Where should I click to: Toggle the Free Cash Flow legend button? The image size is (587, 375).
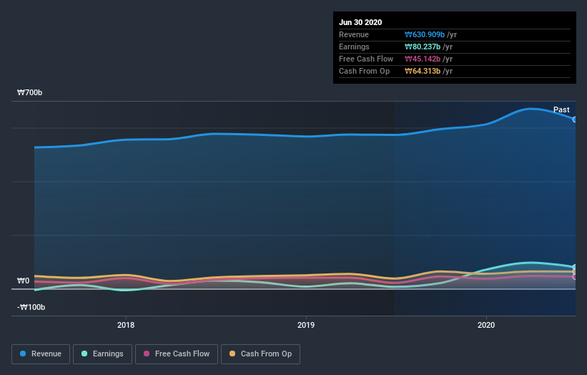[x=177, y=354]
